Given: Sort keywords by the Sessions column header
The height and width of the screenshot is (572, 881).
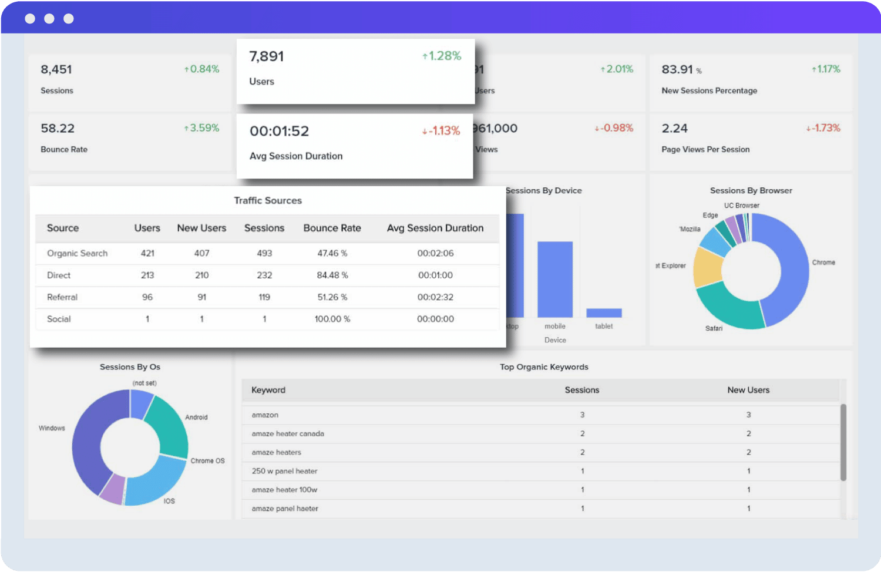Looking at the screenshot, I should 581,389.
